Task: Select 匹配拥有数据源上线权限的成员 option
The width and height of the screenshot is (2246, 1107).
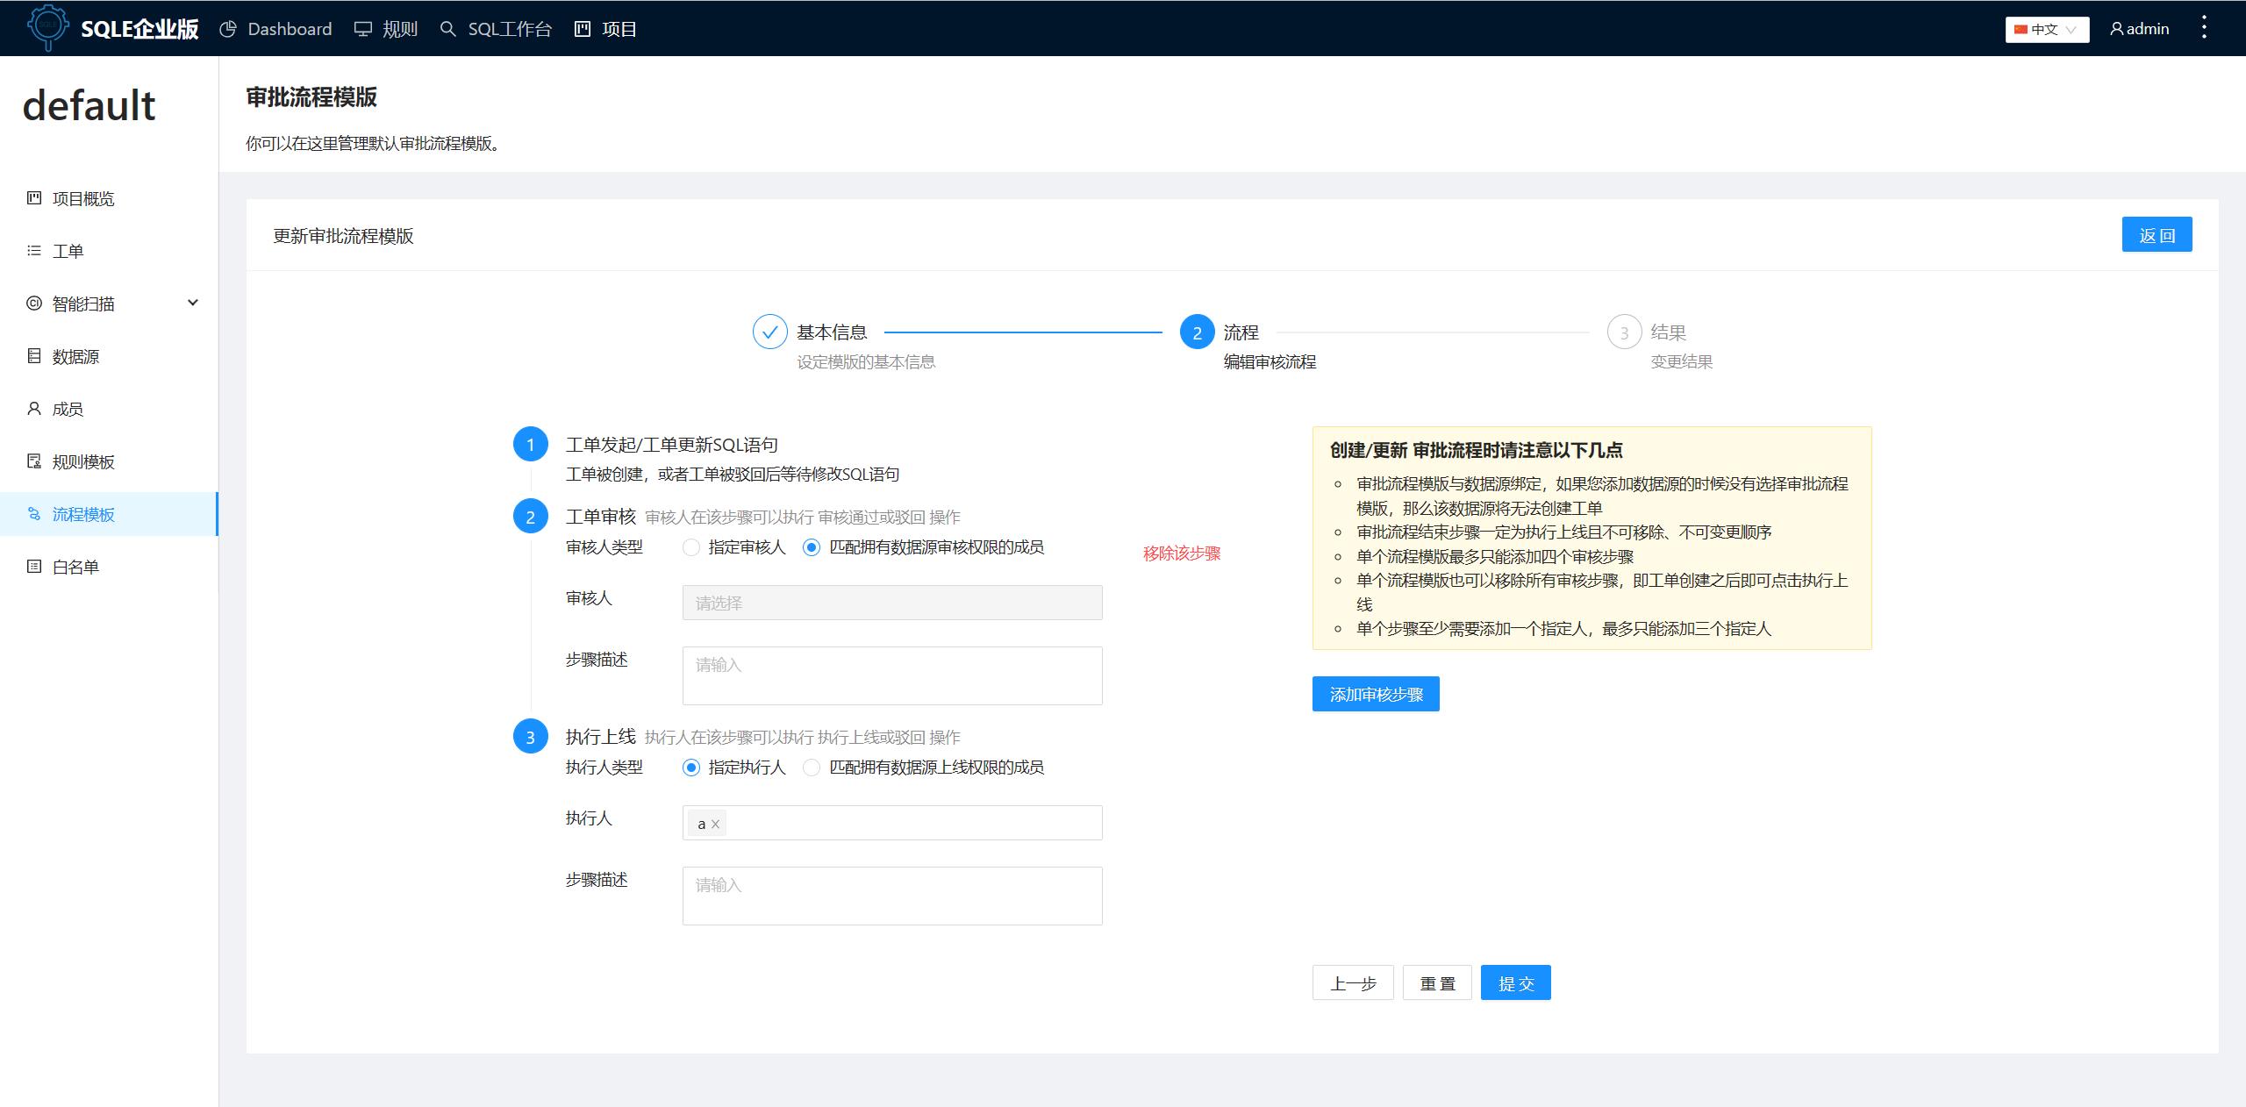Action: pos(811,768)
